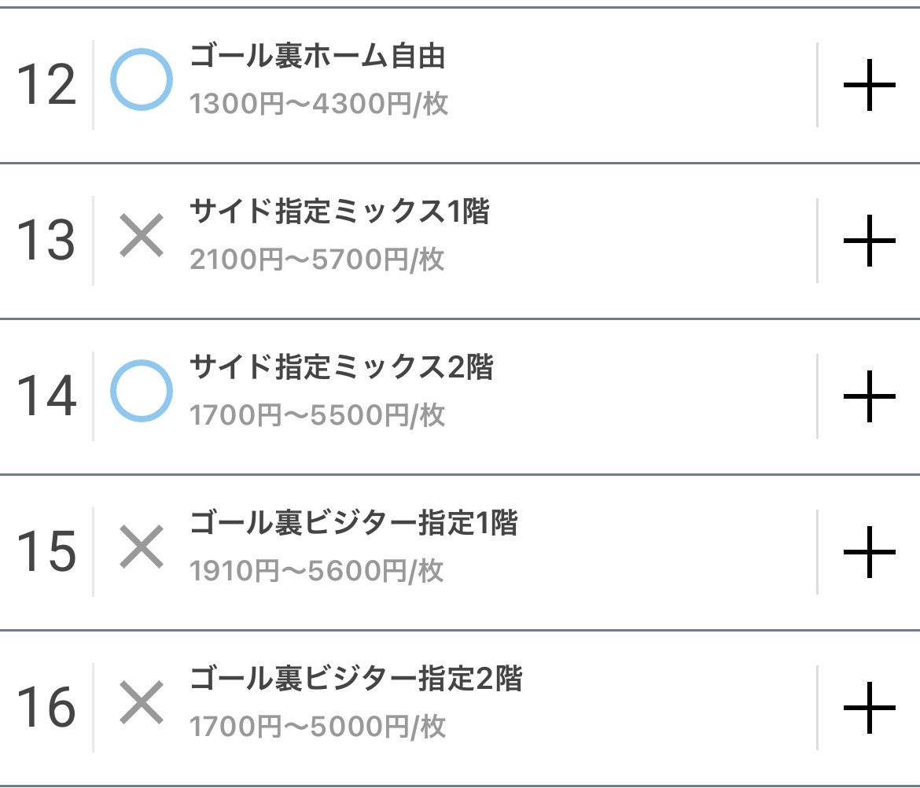Click the blue availability circle for ゴール裏ホーム自由

click(142, 79)
